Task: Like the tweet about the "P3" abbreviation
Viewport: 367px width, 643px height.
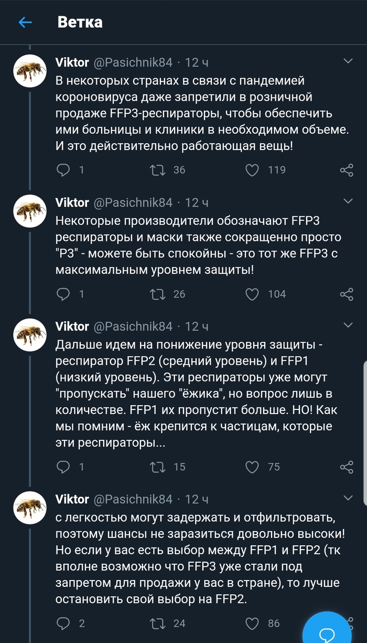Action: click(253, 294)
